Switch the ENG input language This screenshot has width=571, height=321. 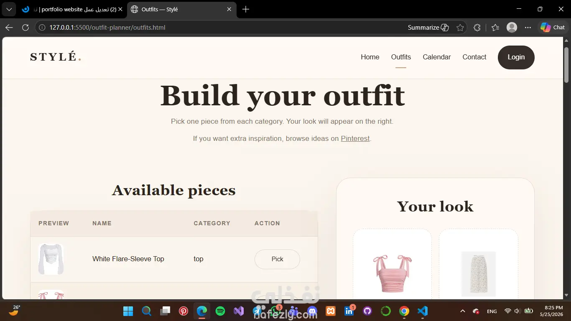point(492,311)
